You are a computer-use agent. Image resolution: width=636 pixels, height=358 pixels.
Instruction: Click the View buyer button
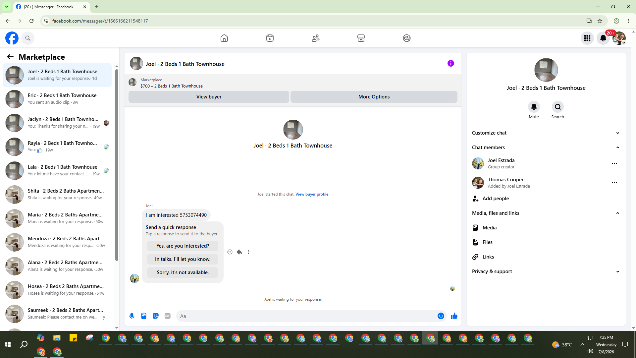209,97
